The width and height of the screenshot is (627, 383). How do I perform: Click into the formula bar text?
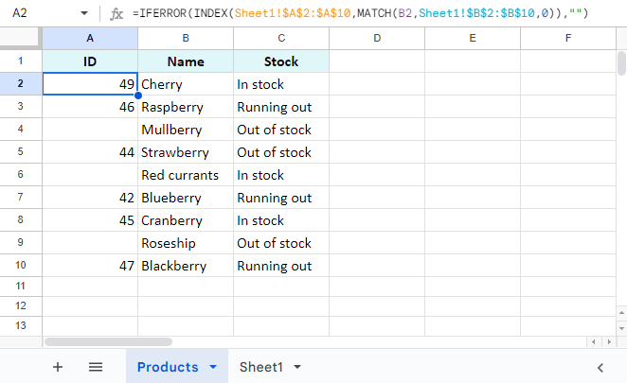360,13
